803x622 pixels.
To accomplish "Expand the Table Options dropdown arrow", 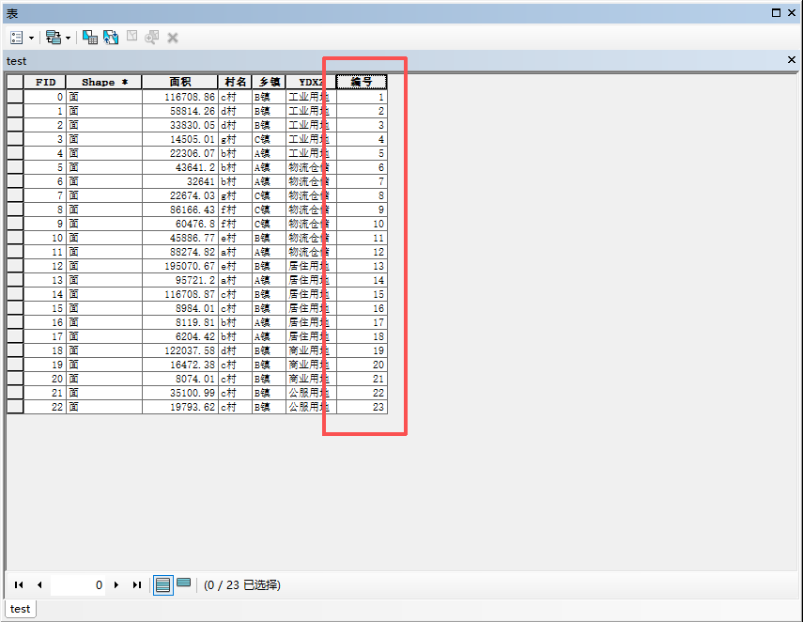I will pyautogui.click(x=31, y=38).
